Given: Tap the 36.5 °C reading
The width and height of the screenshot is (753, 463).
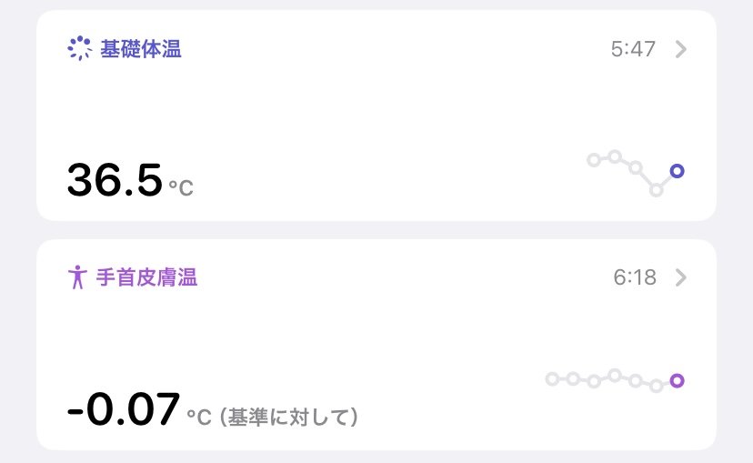Looking at the screenshot, I should [130, 180].
